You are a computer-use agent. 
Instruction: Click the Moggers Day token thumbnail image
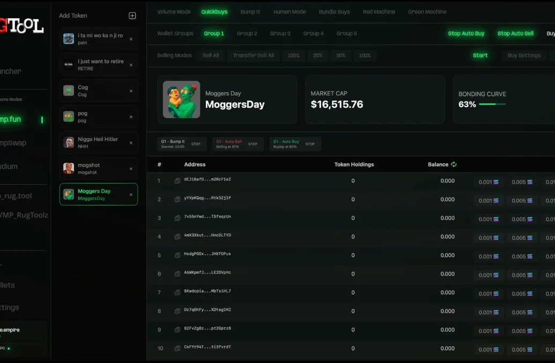(x=181, y=99)
